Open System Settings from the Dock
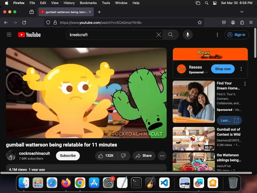 tap(108, 182)
